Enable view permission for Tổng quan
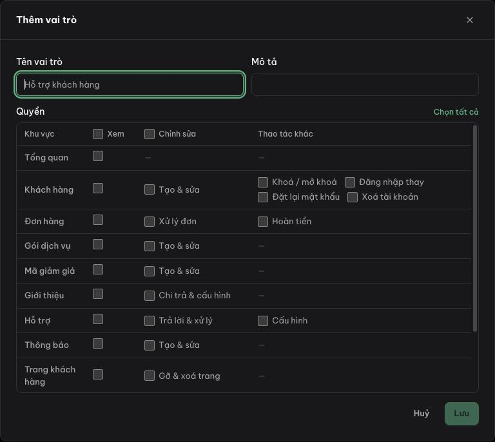Screen dimensions: 495x442 pyautogui.click(x=98, y=156)
